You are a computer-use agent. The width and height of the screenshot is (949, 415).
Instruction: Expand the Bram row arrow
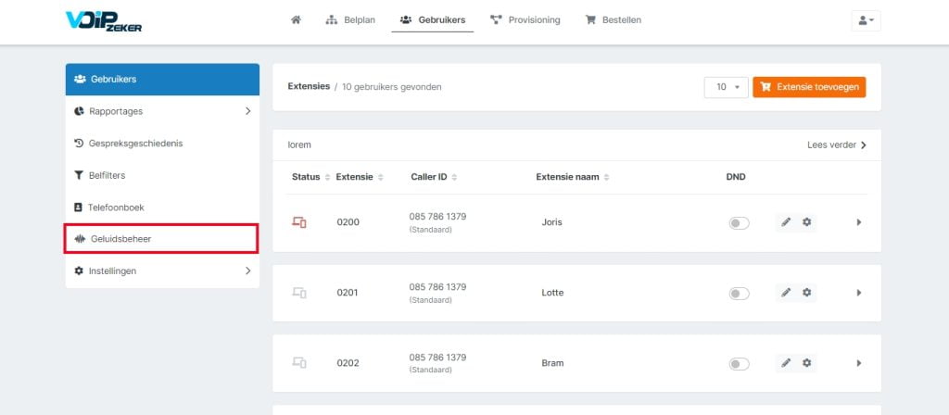pos(859,363)
